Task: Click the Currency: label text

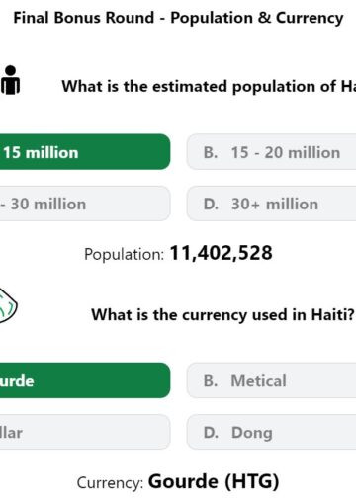Action: pyautogui.click(x=110, y=483)
